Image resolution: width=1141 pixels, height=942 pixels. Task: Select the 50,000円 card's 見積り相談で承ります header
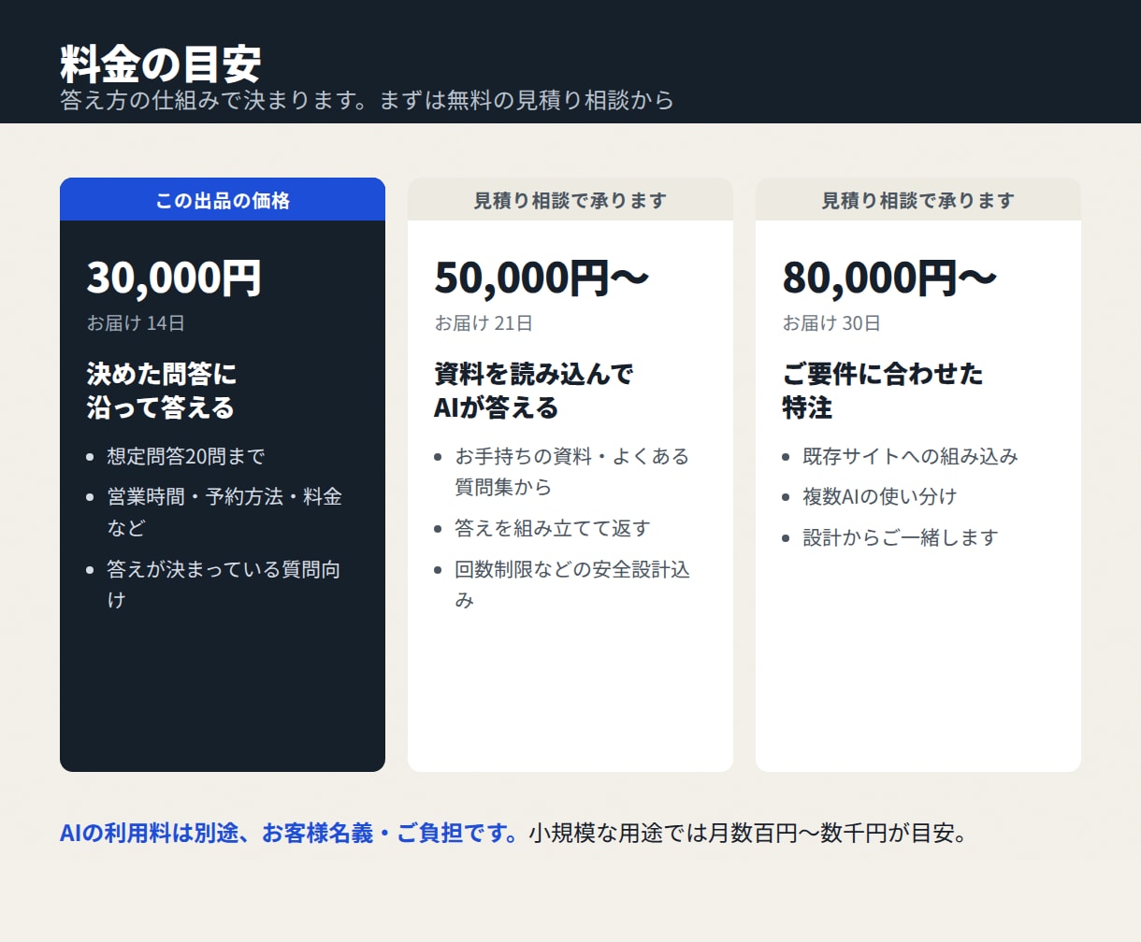pos(570,200)
